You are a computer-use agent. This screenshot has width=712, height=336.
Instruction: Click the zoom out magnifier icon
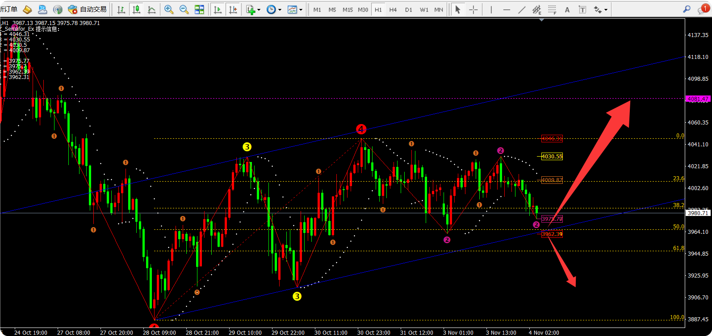(184, 9)
